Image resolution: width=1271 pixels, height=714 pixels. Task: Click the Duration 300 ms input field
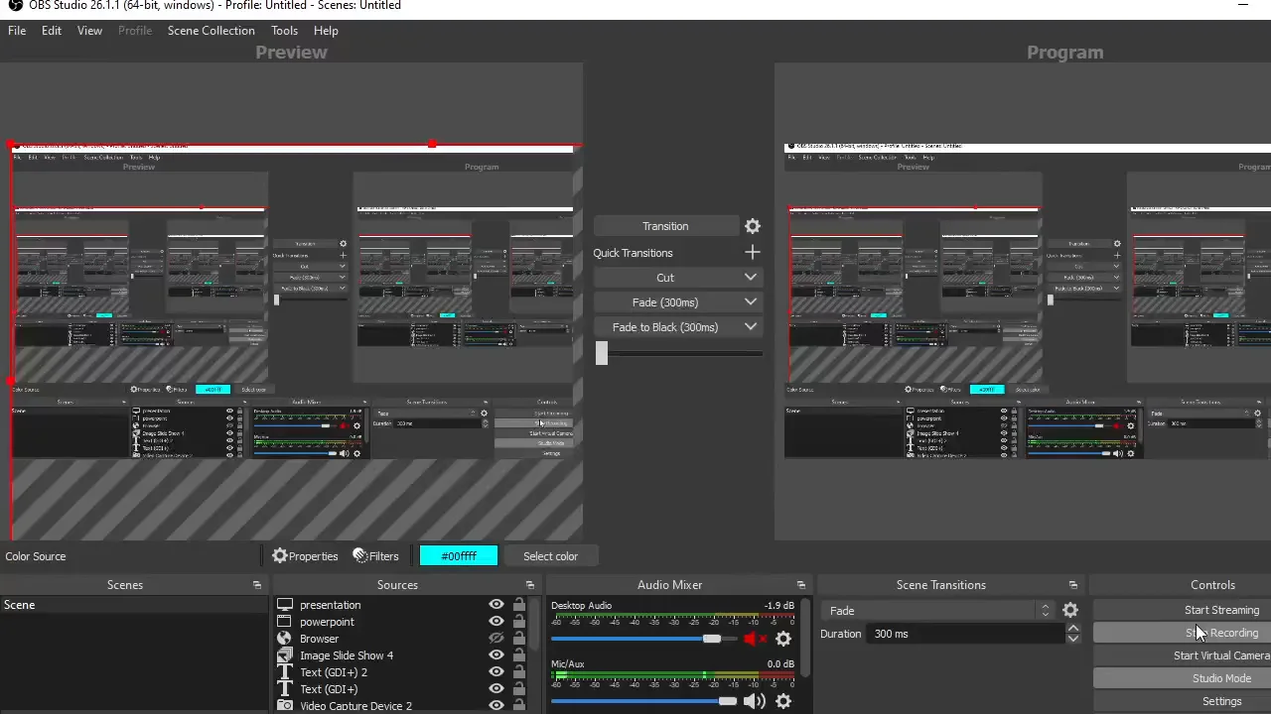pyautogui.click(x=966, y=634)
